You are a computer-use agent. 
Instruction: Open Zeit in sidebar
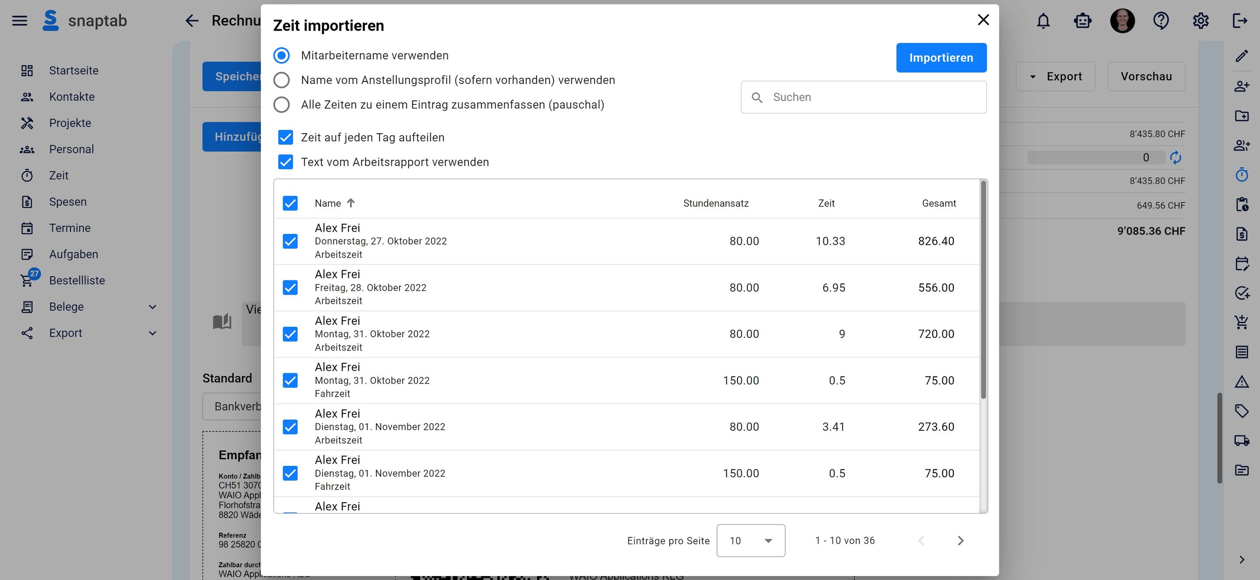(x=59, y=175)
